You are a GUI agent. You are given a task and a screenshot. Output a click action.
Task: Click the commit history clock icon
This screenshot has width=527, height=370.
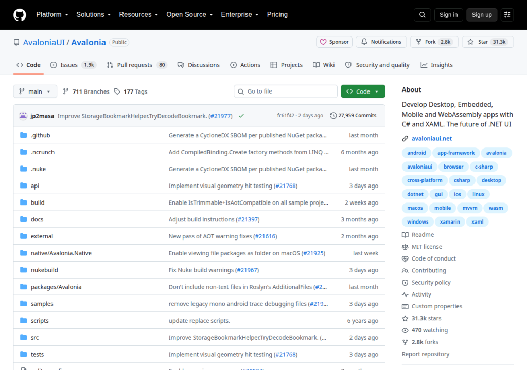pyautogui.click(x=333, y=116)
